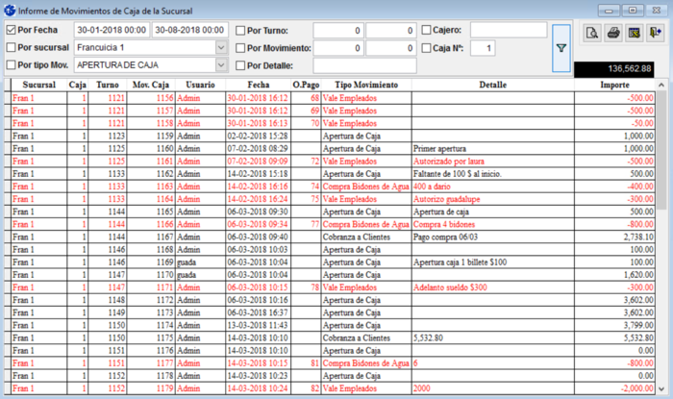This screenshot has width=673, height=399.
Task: Click the export table icon in the toolbar
Action: 634,34
